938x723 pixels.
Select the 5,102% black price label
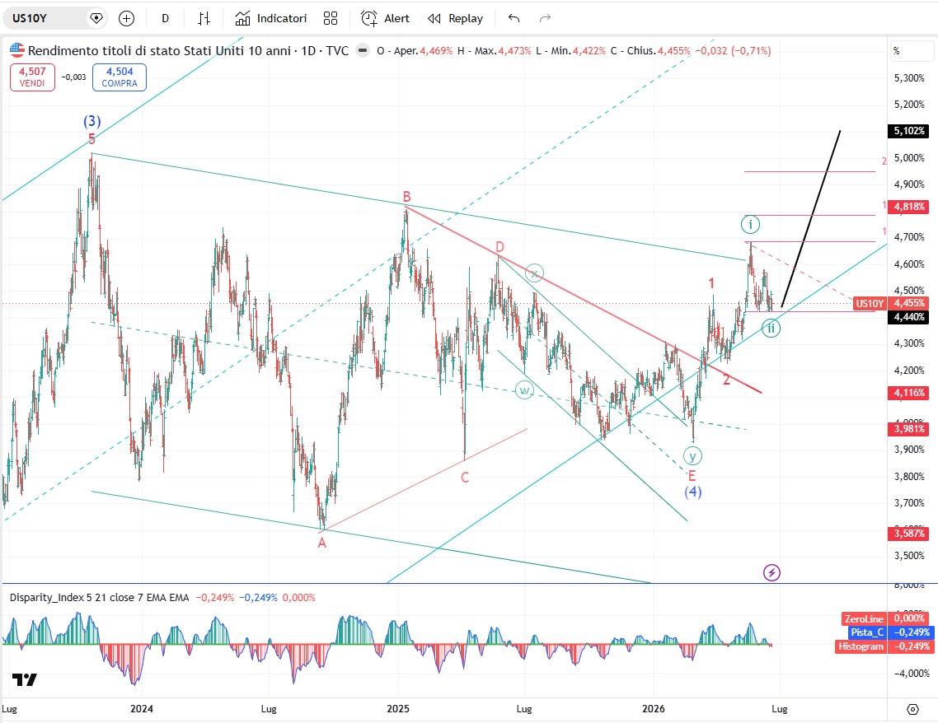pyautogui.click(x=909, y=131)
